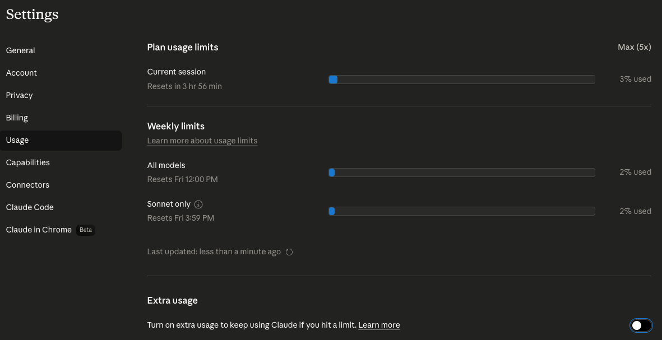This screenshot has width=662, height=340.
Task: Click the Resets Fri 3:59 PM text
Action: (180, 218)
